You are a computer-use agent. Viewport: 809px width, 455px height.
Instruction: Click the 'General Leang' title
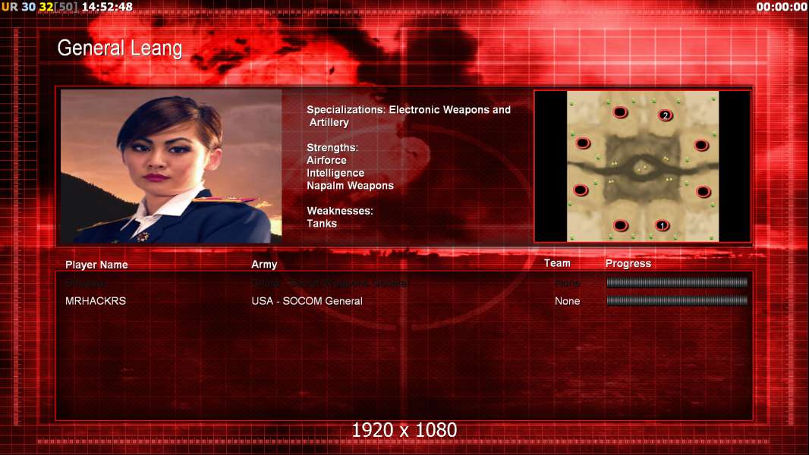click(120, 49)
